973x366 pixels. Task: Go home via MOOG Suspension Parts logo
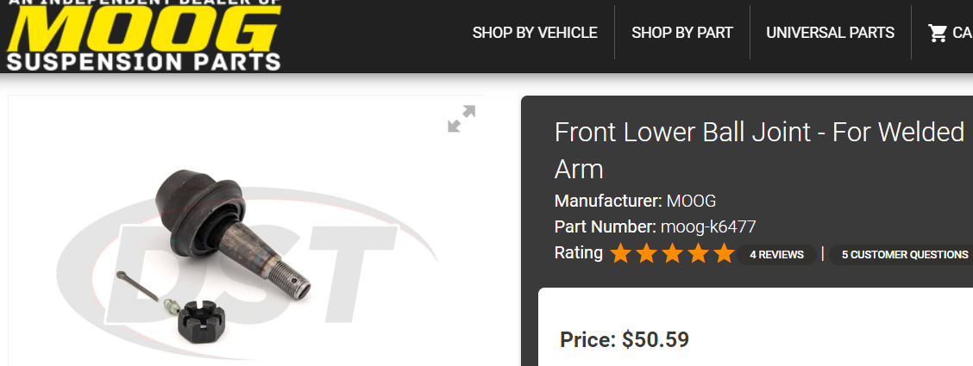[143, 35]
